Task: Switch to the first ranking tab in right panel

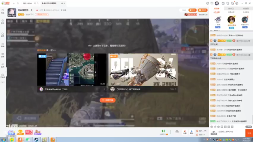Action: click(x=216, y=9)
